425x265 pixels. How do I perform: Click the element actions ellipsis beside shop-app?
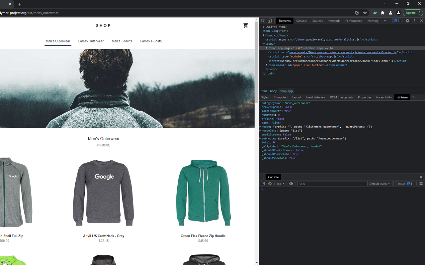click(261, 48)
